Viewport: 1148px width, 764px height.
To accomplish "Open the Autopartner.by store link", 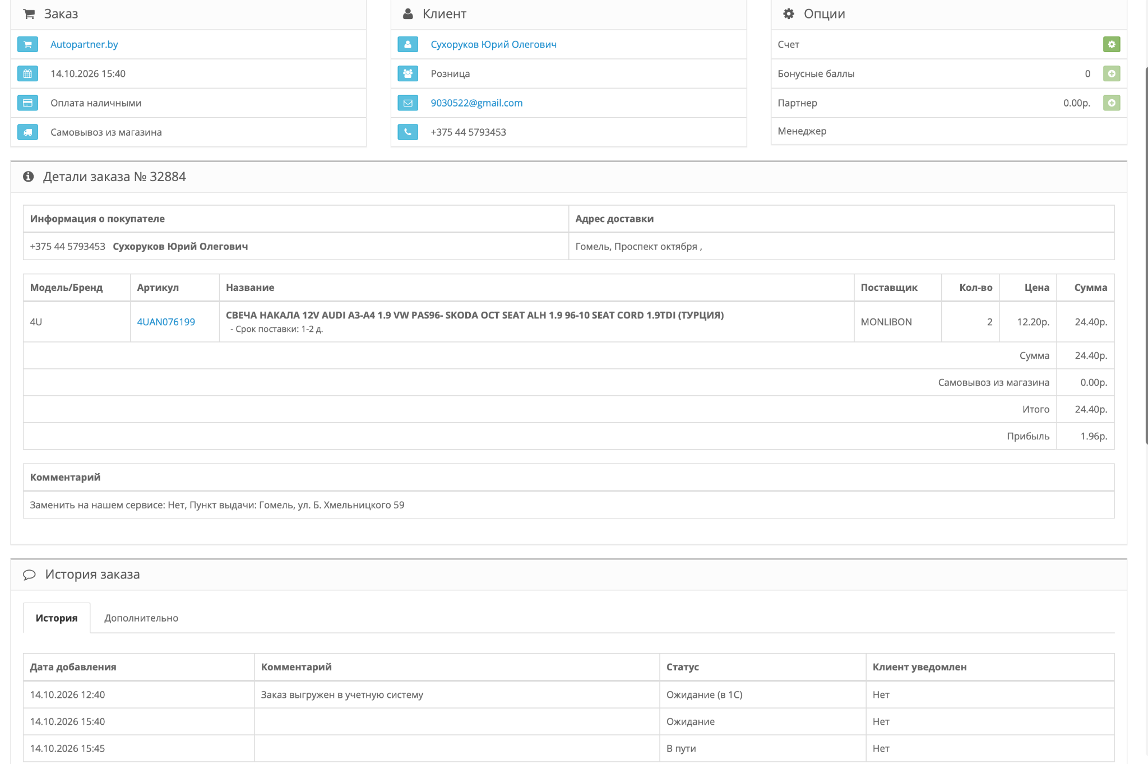I will pyautogui.click(x=84, y=44).
